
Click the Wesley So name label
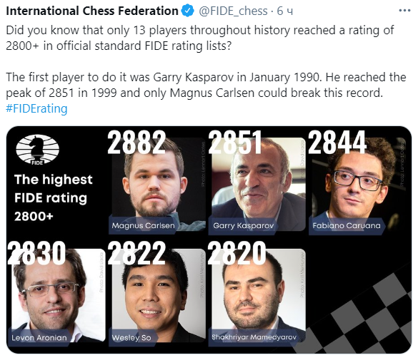[x=131, y=337]
